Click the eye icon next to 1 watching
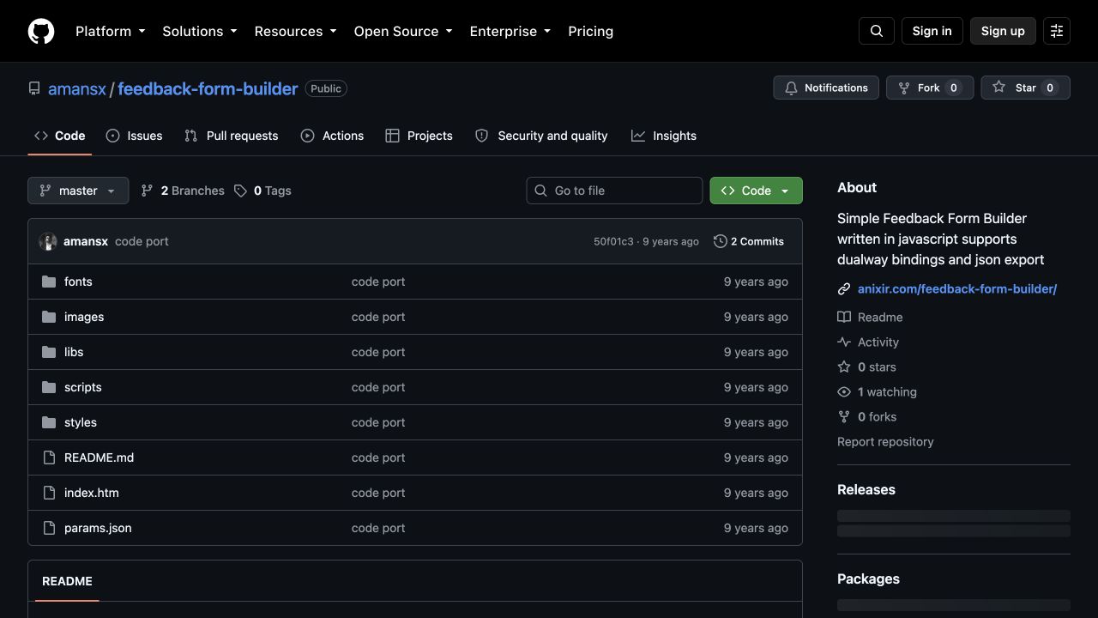The image size is (1098, 618). [844, 391]
